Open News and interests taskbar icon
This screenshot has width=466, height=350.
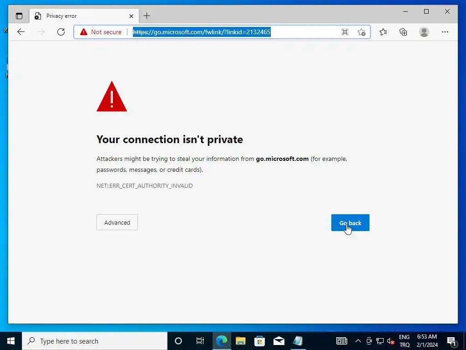(341, 341)
